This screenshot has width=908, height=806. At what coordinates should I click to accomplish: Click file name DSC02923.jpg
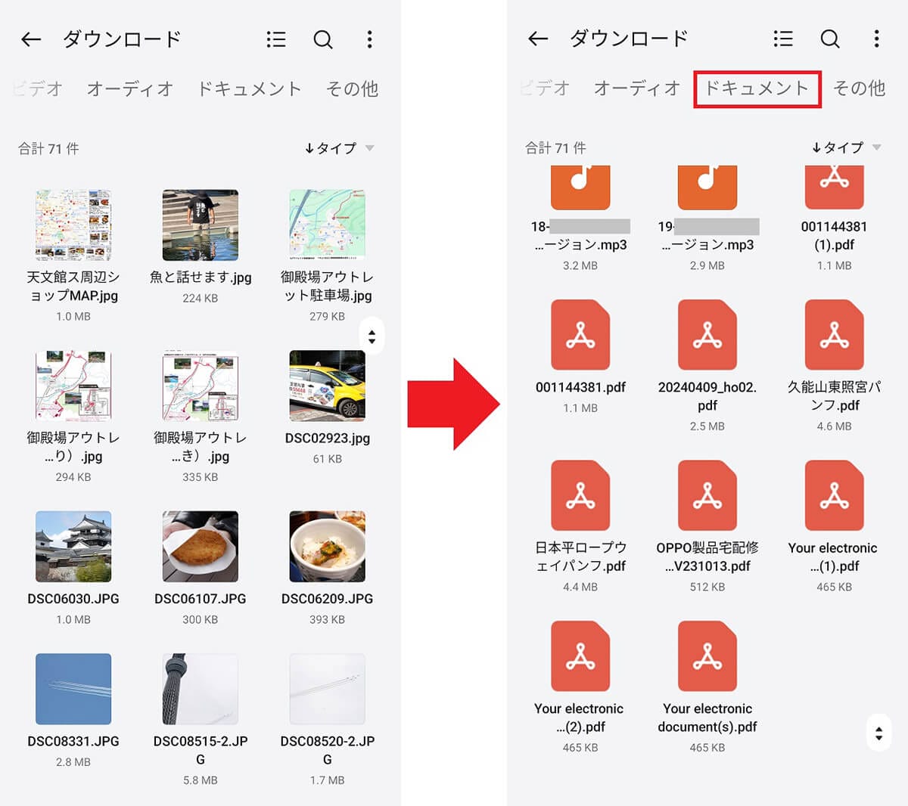328,439
